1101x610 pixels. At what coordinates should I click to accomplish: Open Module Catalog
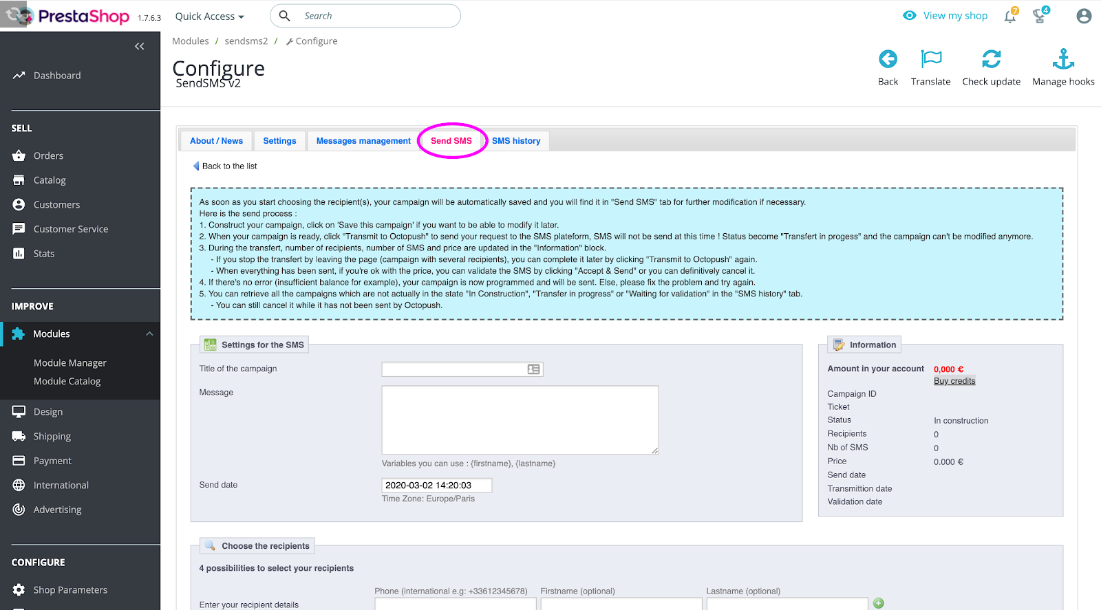(67, 381)
